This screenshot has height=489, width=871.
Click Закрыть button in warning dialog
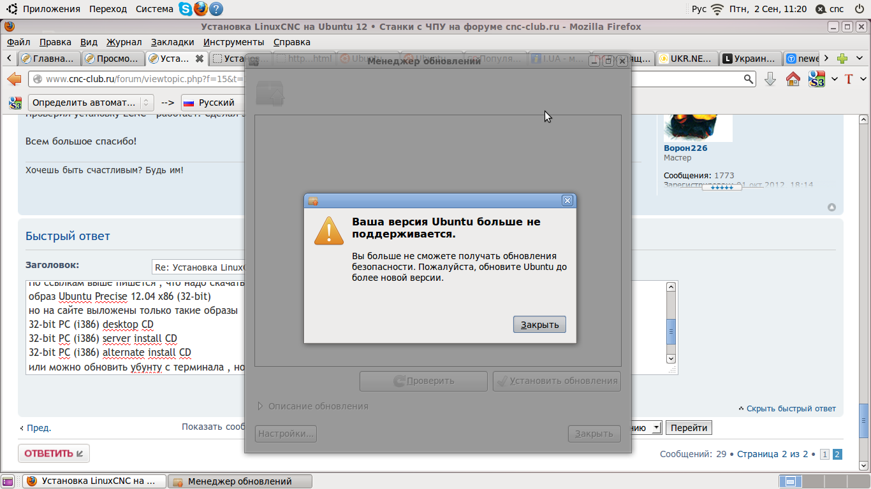tap(539, 325)
